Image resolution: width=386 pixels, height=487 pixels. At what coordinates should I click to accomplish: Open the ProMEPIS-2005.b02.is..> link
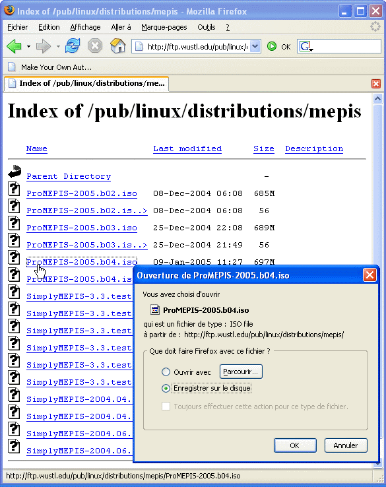click(x=87, y=211)
